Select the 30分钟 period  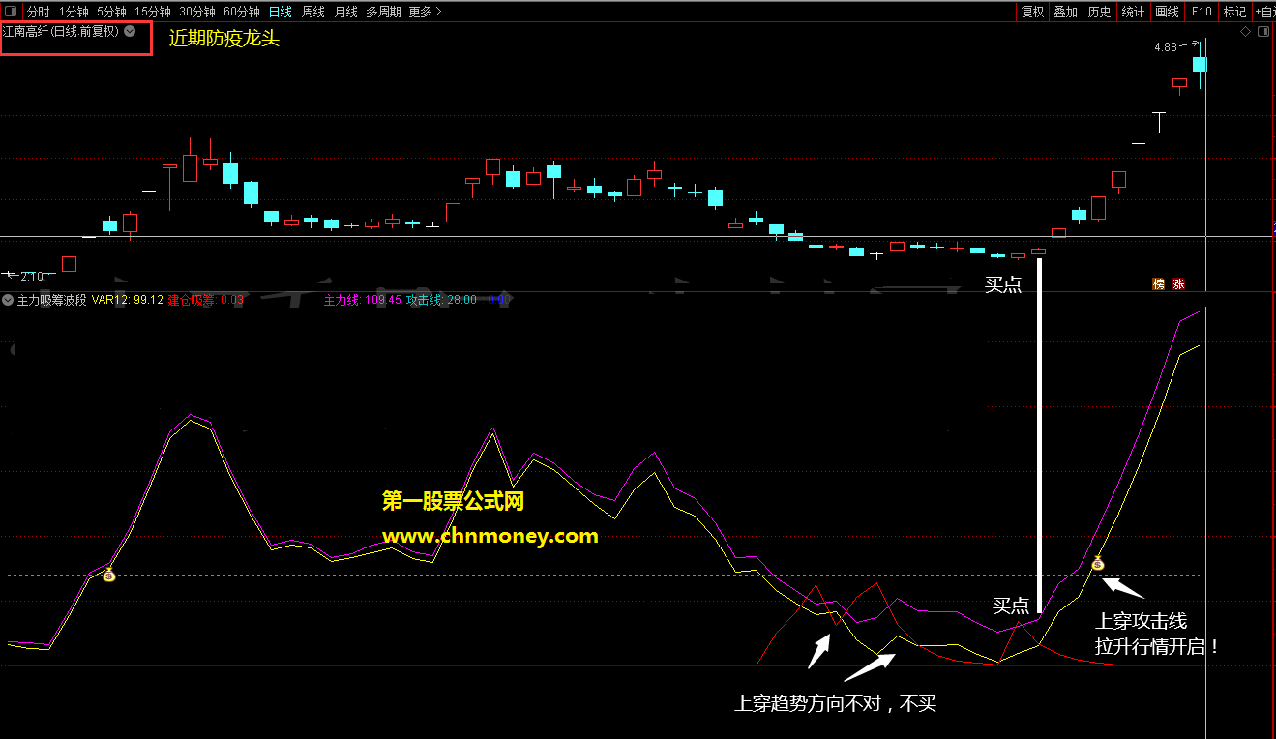pyautogui.click(x=197, y=12)
